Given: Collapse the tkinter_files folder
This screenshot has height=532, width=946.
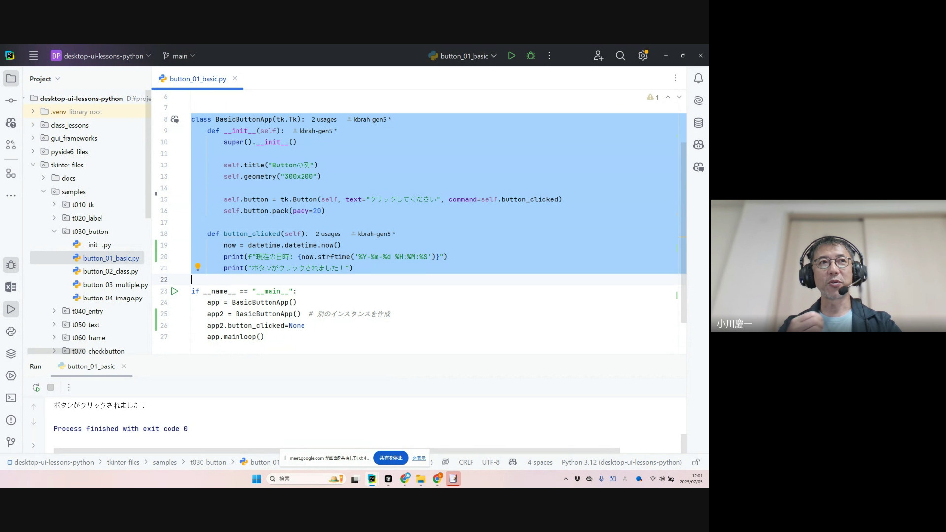Looking at the screenshot, I should 33,165.
